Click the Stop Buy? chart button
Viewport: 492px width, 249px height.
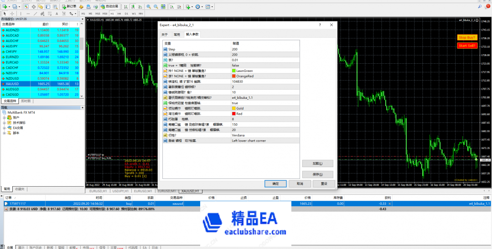(x=467, y=37)
